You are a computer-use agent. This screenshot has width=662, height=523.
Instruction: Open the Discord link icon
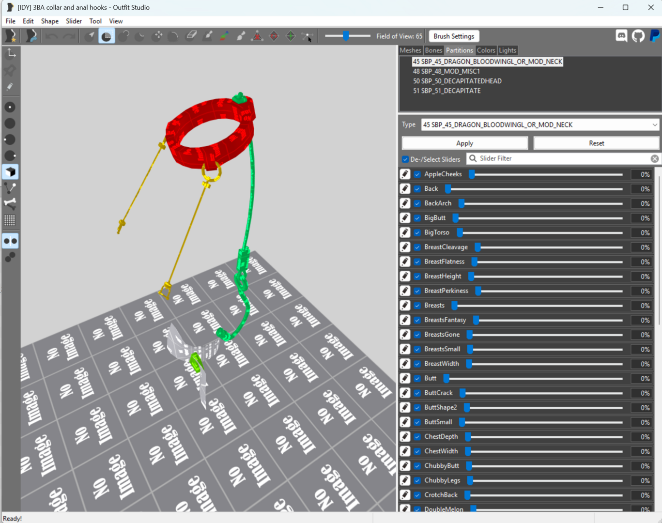[622, 36]
